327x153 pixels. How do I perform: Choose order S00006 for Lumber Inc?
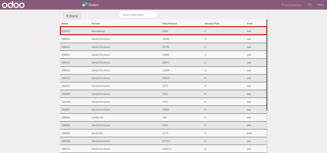pyautogui.click(x=163, y=118)
